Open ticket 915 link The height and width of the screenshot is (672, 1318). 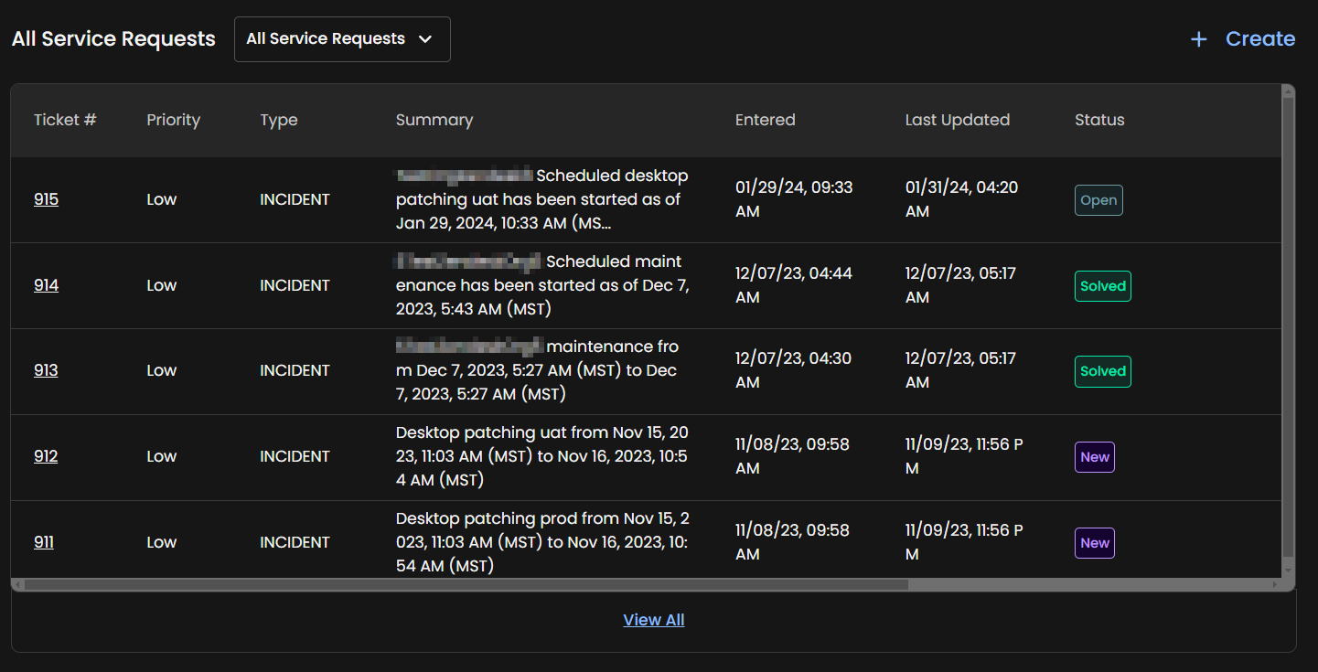click(46, 199)
